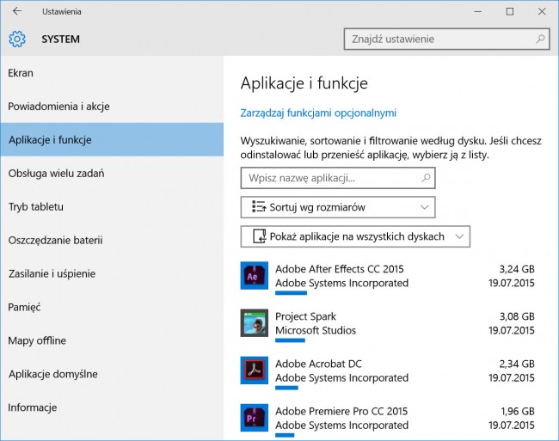Maximize the Ustawienia window
559x441 pixels.
510,11
